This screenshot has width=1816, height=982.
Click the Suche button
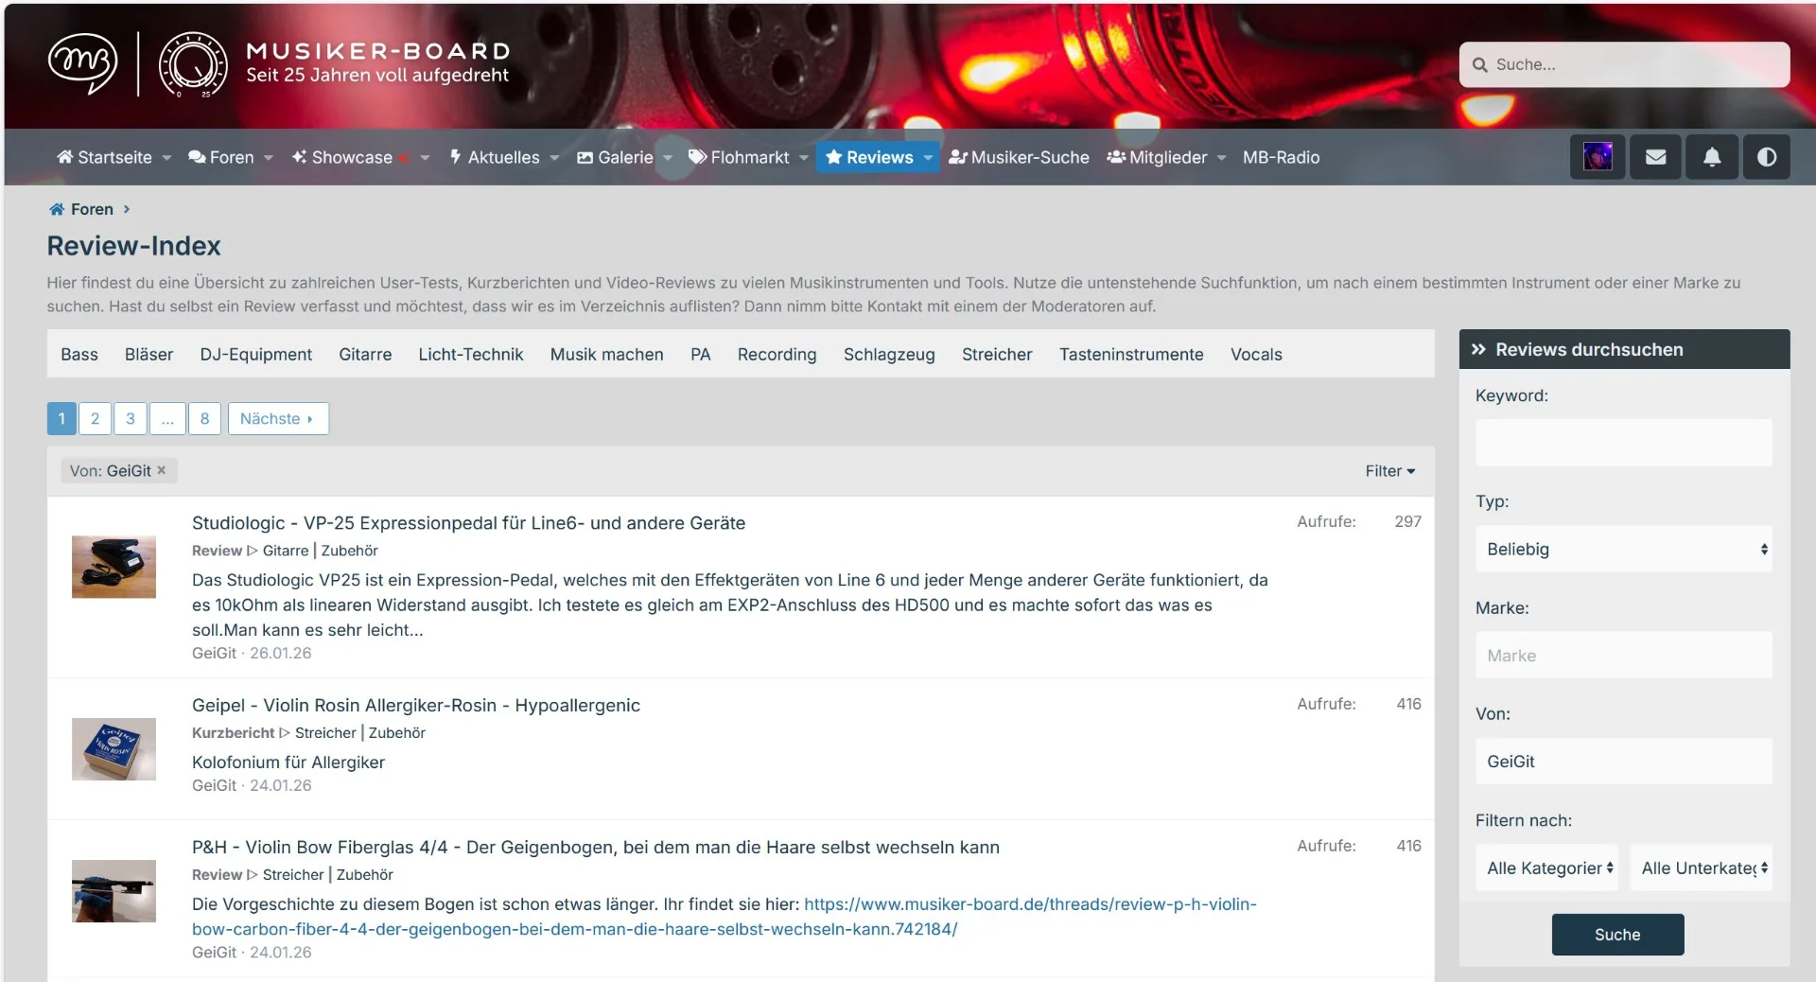pyautogui.click(x=1617, y=934)
